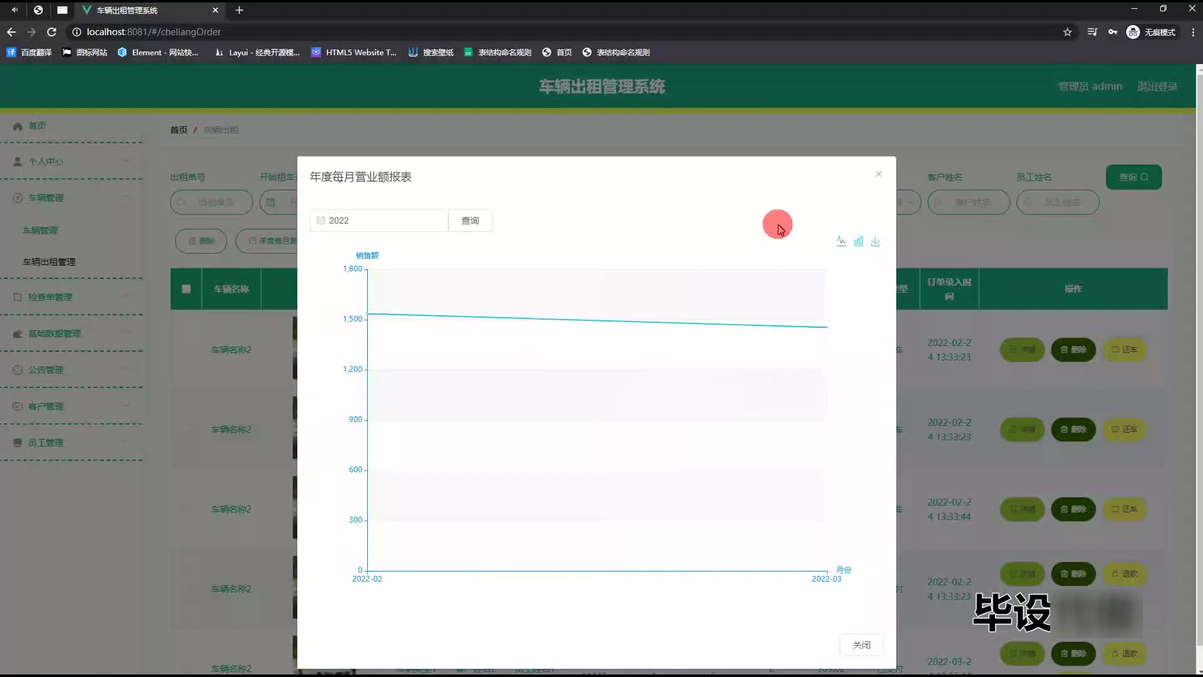The image size is (1203, 677).
Task: Click icon beside 员工管理
Action: [18, 443]
